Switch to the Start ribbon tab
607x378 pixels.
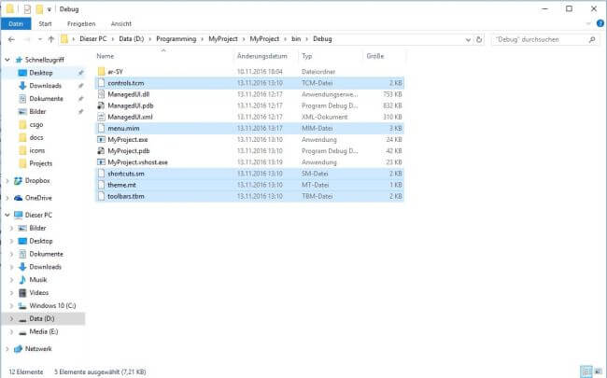tap(45, 23)
